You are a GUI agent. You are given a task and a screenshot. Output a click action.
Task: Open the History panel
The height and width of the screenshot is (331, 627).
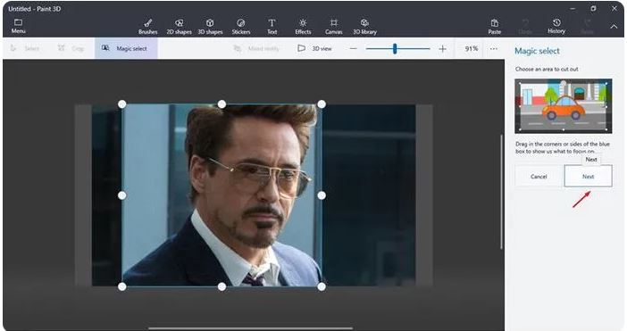click(x=556, y=27)
